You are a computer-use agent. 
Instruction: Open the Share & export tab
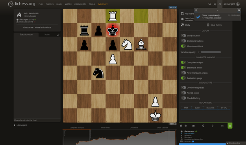click(163, 128)
